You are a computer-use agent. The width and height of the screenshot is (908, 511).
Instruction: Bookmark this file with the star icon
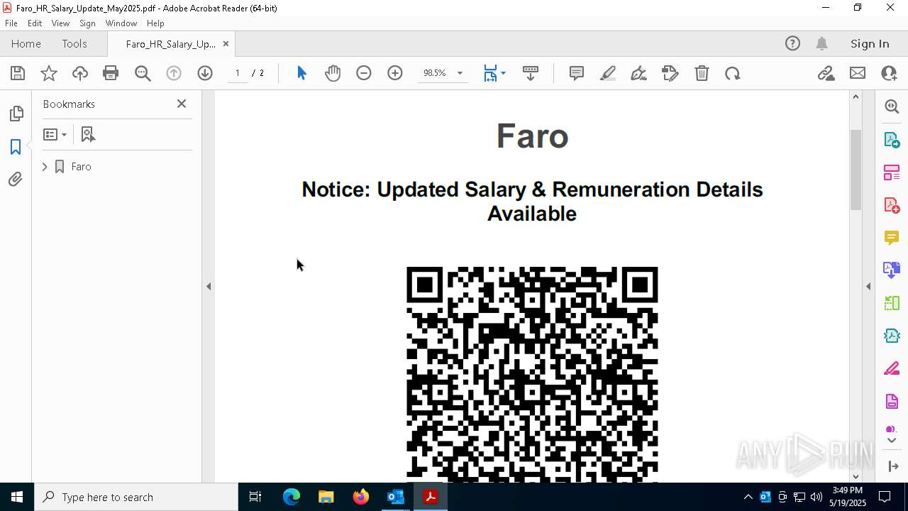[x=49, y=73]
